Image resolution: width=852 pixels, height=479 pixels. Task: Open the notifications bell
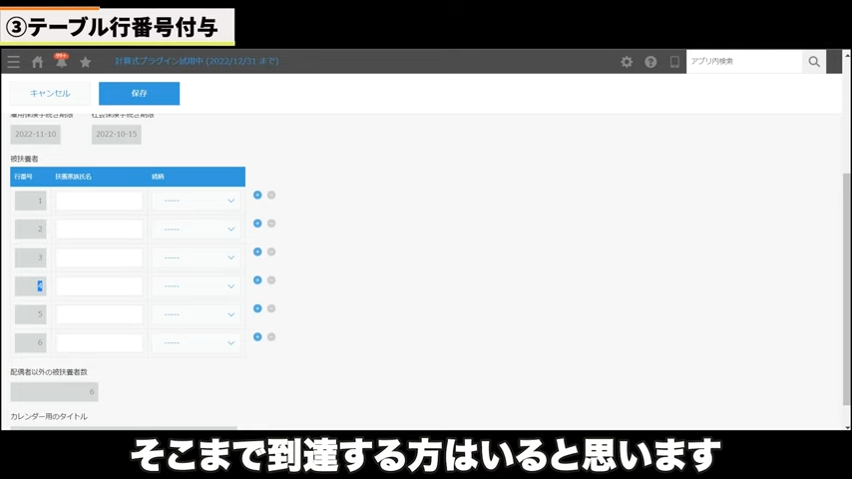point(61,61)
